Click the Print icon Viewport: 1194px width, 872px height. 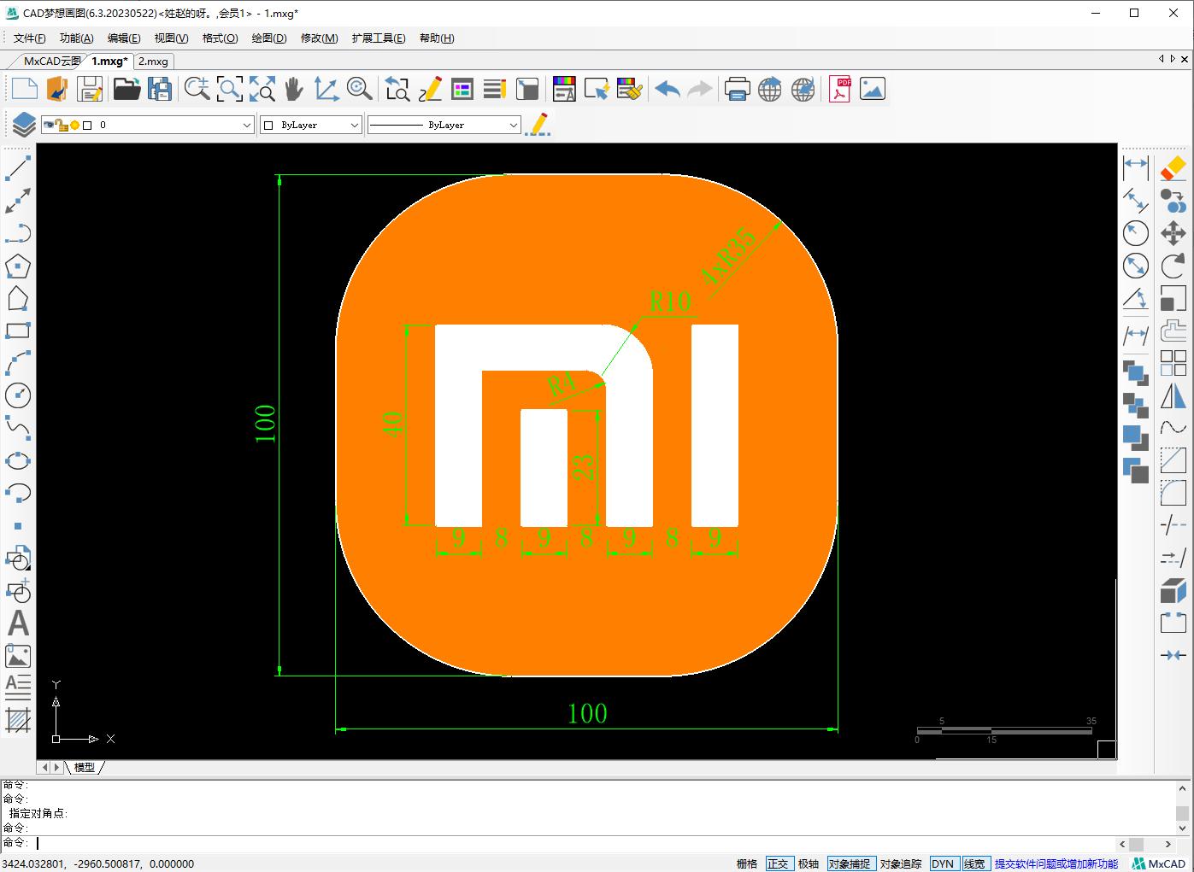[737, 89]
